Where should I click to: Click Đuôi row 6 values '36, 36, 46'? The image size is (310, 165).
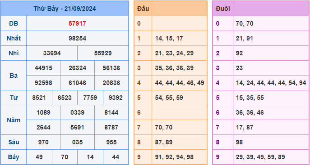[250, 112]
